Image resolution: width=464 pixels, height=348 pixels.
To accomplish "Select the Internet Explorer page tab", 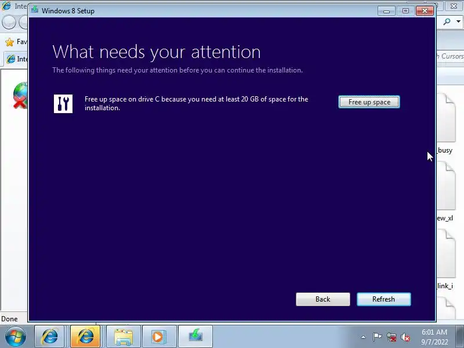I will 16,59.
